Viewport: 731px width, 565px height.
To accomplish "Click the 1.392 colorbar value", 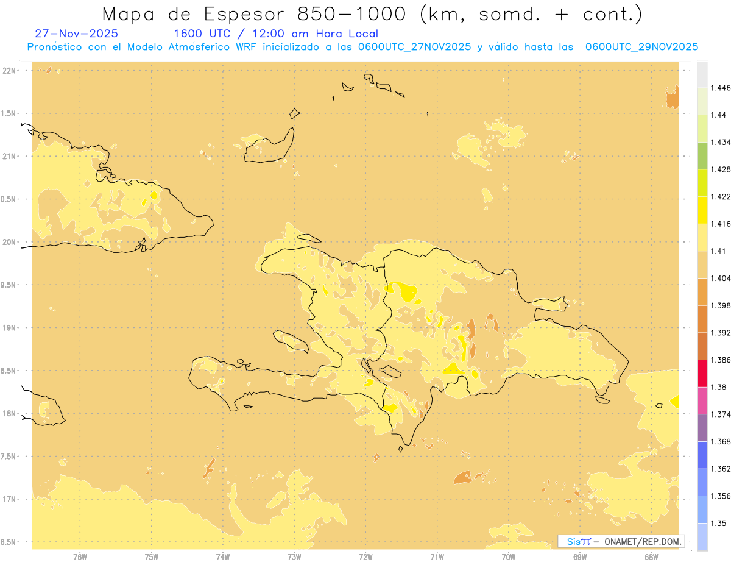I will pyautogui.click(x=720, y=333).
